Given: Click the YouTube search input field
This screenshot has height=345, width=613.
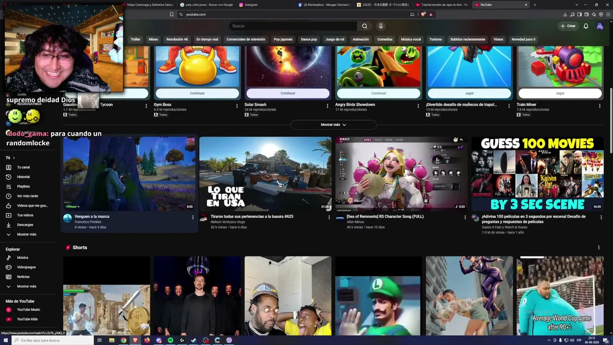Looking at the screenshot, I should [293, 26].
